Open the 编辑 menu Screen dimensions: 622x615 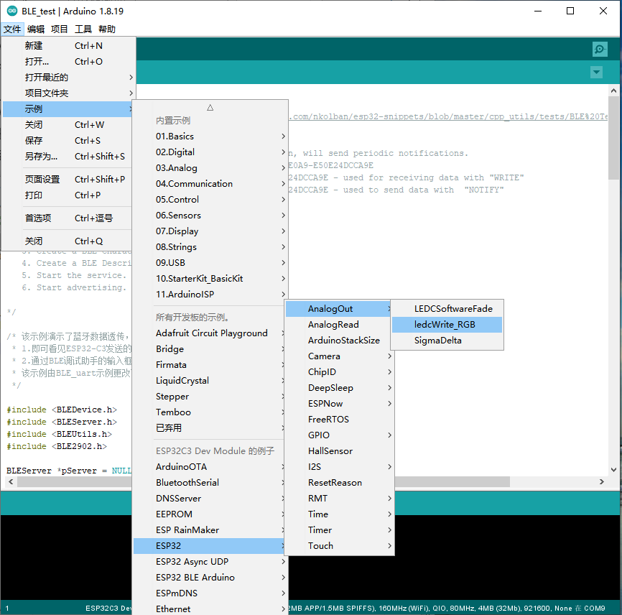[x=36, y=29]
